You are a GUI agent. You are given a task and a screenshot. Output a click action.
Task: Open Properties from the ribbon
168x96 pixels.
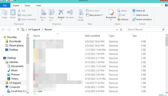point(111,14)
